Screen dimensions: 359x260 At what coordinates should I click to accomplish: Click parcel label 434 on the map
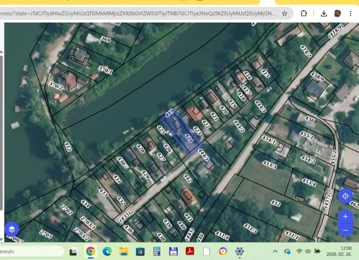[x=85, y=203]
